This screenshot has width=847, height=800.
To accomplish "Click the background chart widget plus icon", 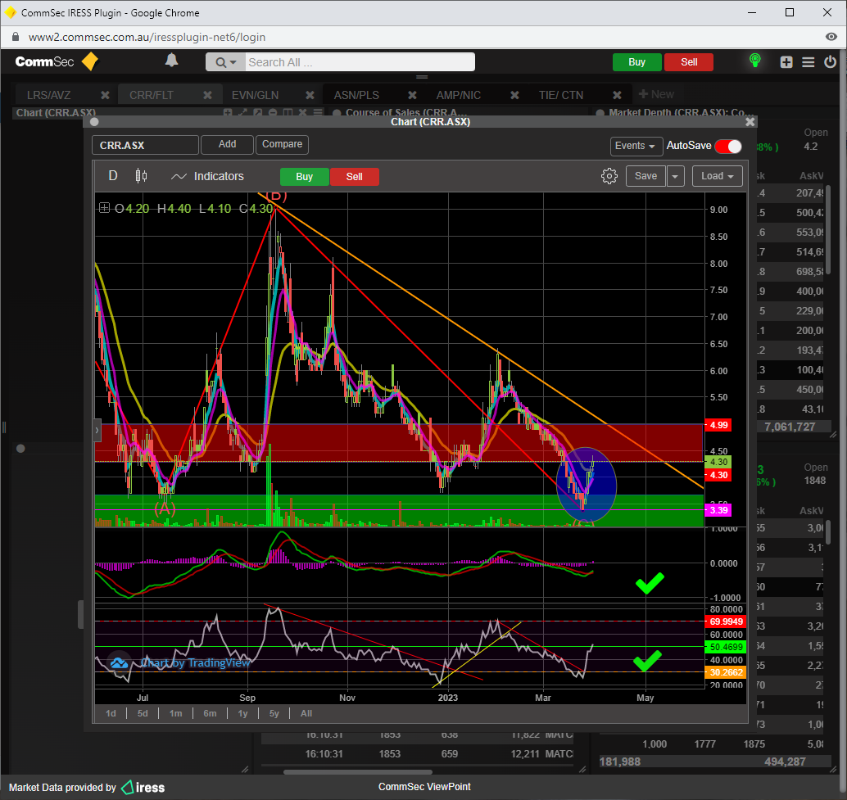I will (x=228, y=112).
